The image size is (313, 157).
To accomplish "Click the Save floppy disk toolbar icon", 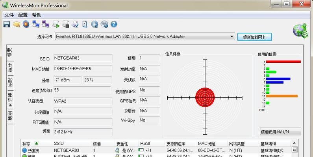I will coord(7,24).
